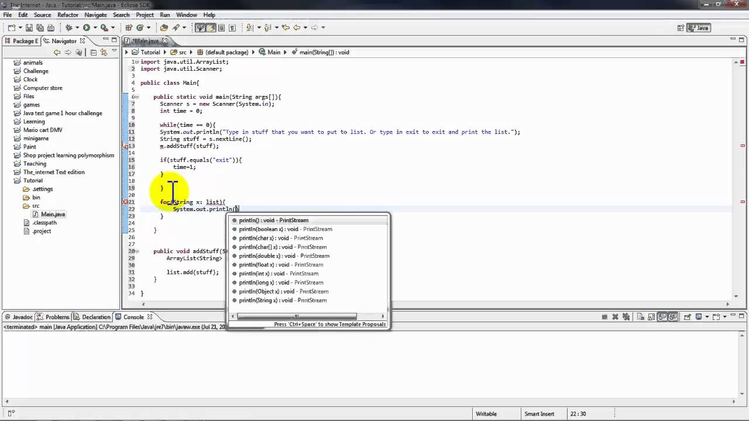749x421 pixels.
Task: Switch to the Package Explorer tab
Action: [x=22, y=41]
